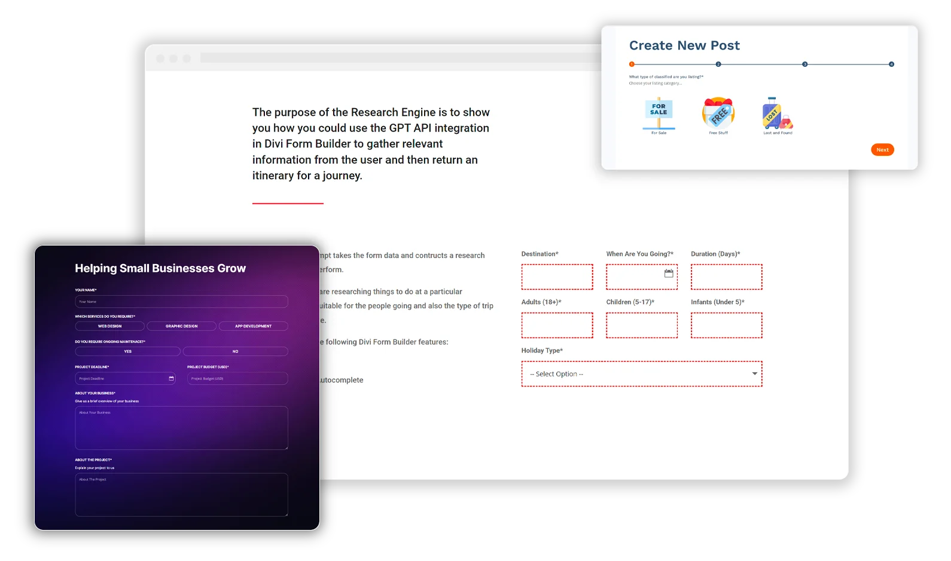Click 'Explain your project to us' hint text
This screenshot has height=561, width=951.
(95, 468)
